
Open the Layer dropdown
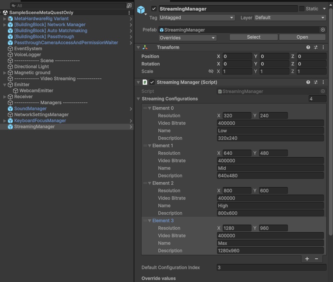pos(290,18)
